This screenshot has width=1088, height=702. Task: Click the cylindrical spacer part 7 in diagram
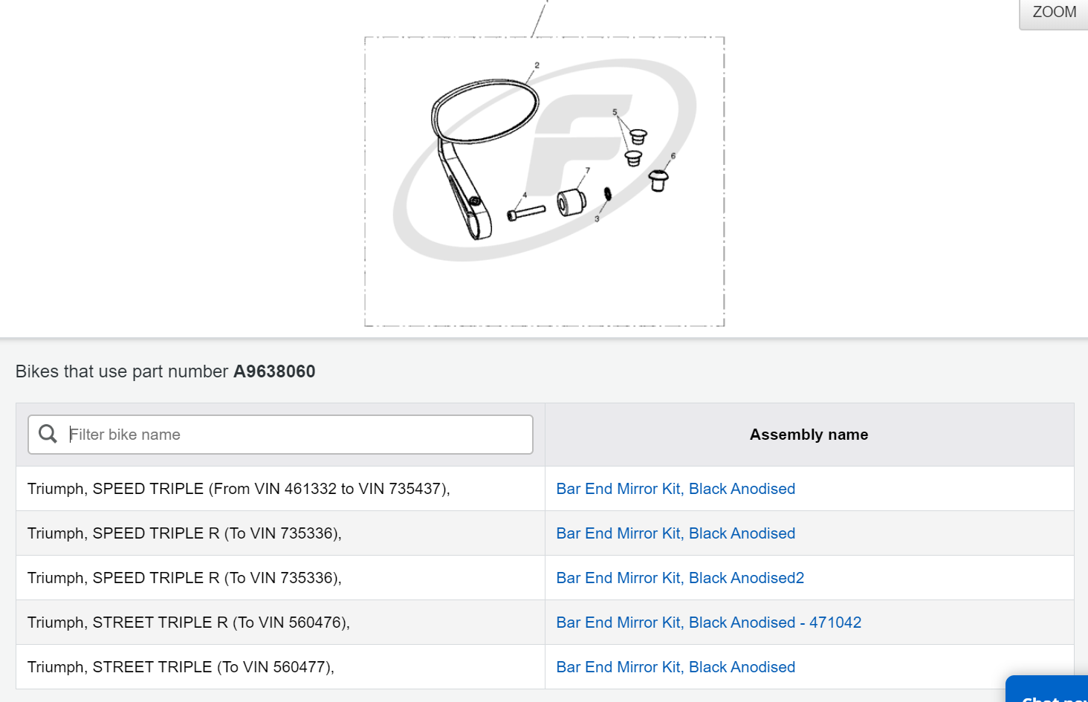pyautogui.click(x=571, y=201)
